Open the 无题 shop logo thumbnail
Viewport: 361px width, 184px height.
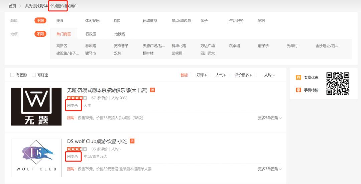tap(36, 107)
